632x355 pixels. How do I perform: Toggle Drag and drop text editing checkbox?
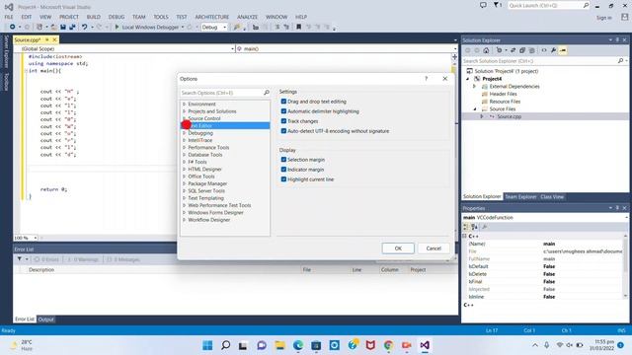click(283, 102)
